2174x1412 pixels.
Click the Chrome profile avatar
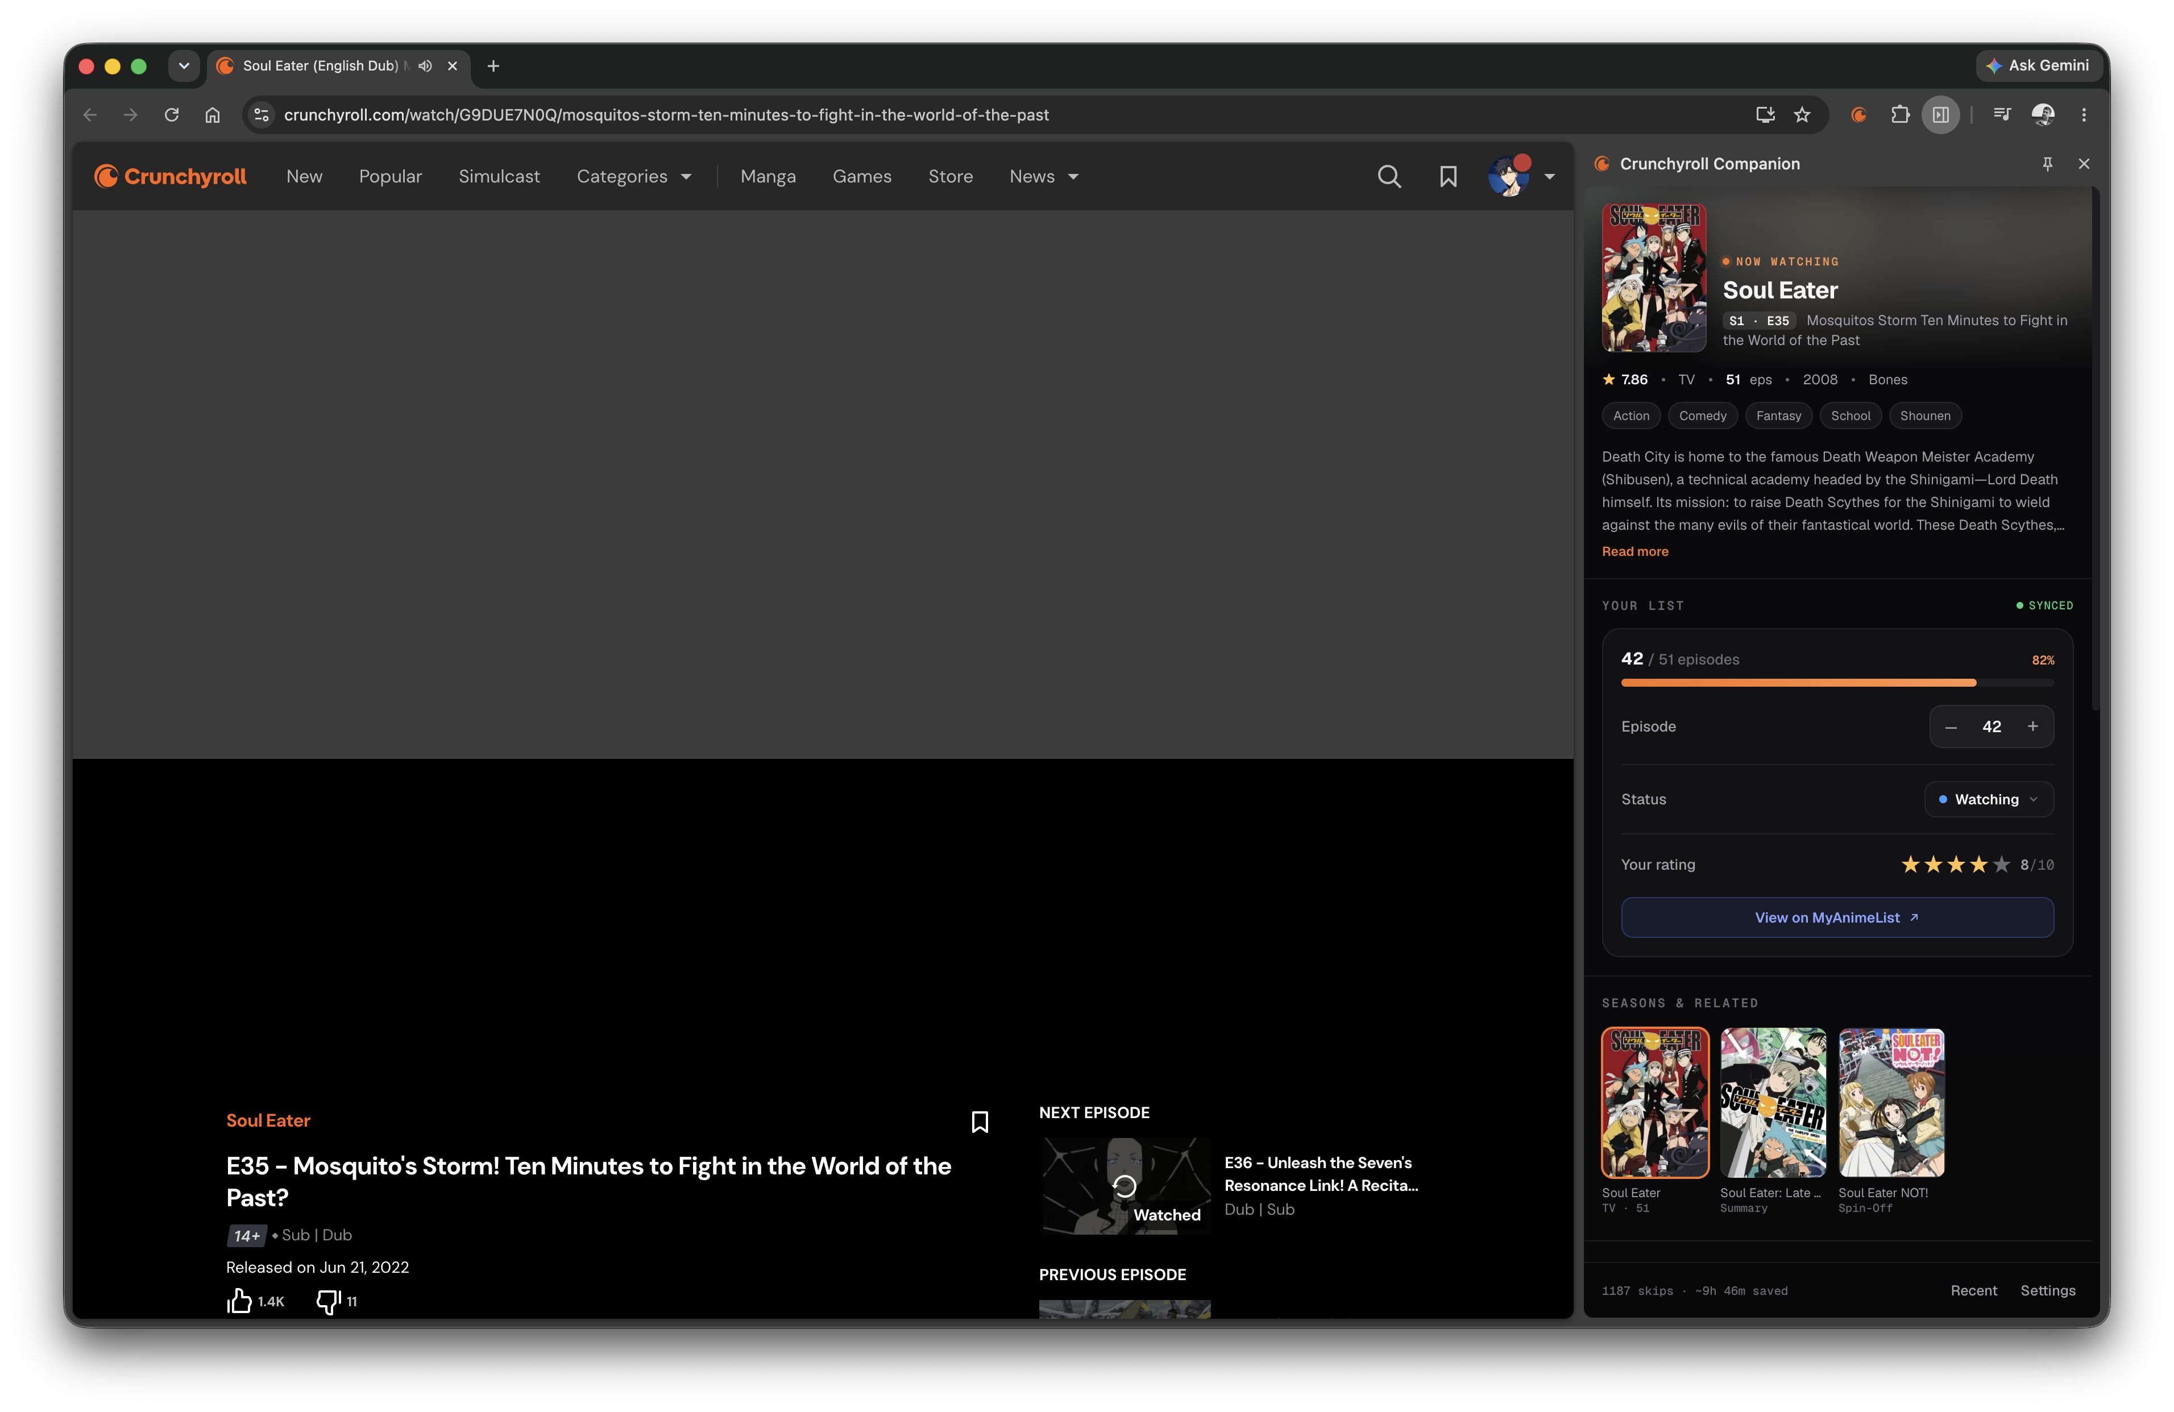click(x=2043, y=115)
